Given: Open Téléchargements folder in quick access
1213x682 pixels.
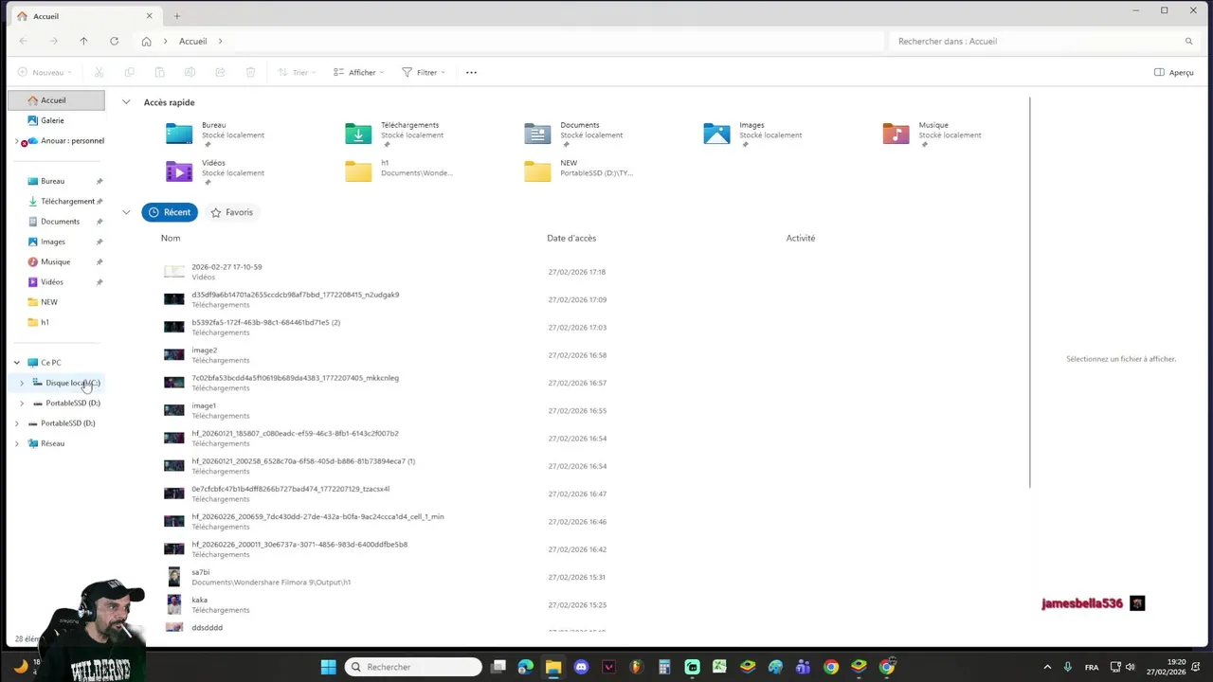Looking at the screenshot, I should (x=394, y=134).
